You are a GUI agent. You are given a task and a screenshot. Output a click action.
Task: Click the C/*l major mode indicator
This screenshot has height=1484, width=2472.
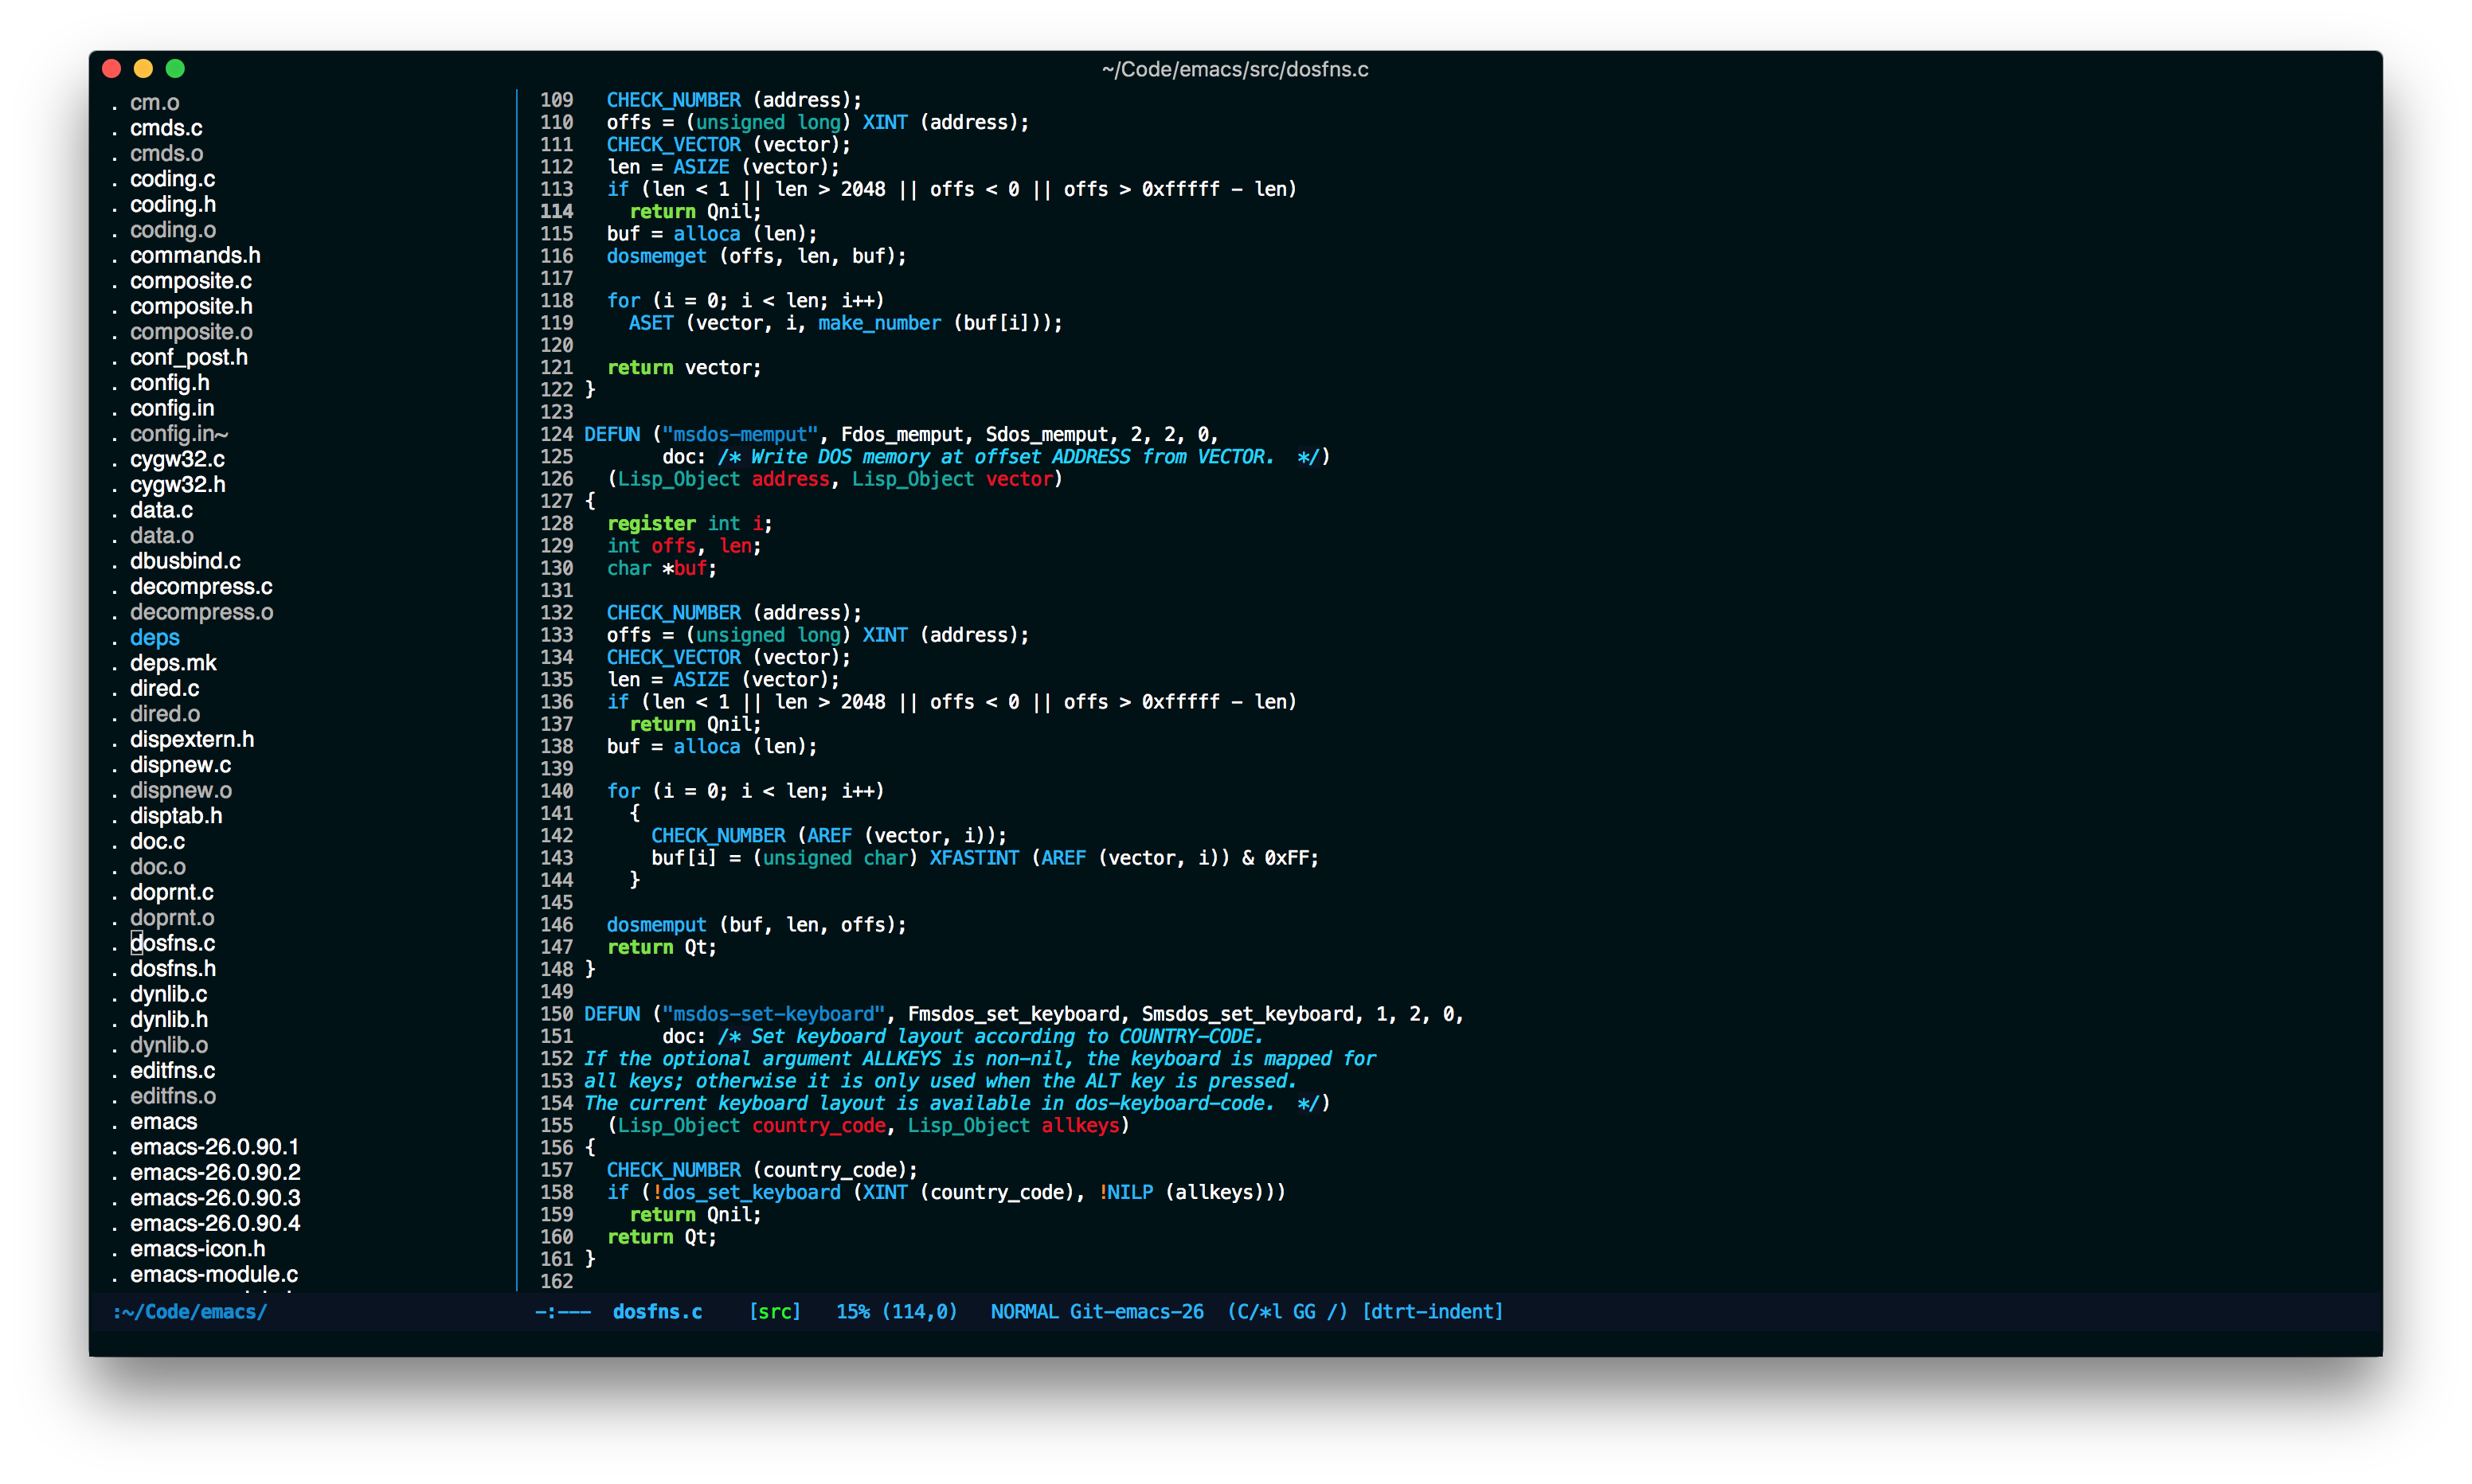point(1260,1311)
